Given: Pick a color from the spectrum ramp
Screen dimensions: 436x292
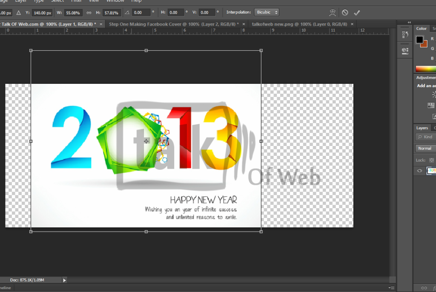Looking at the screenshot, I should [425, 69].
